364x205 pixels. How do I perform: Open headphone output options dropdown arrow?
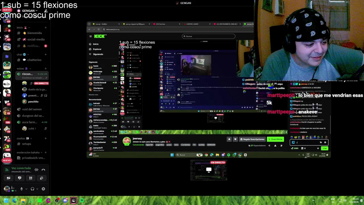(x=37, y=189)
